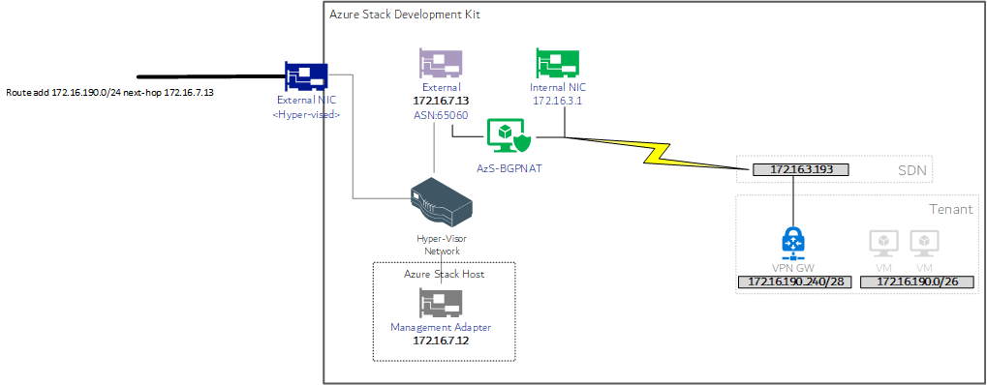Select the 172.16.190.0/26 subnet box
Viewport: 987px width, 385px height.
(917, 281)
